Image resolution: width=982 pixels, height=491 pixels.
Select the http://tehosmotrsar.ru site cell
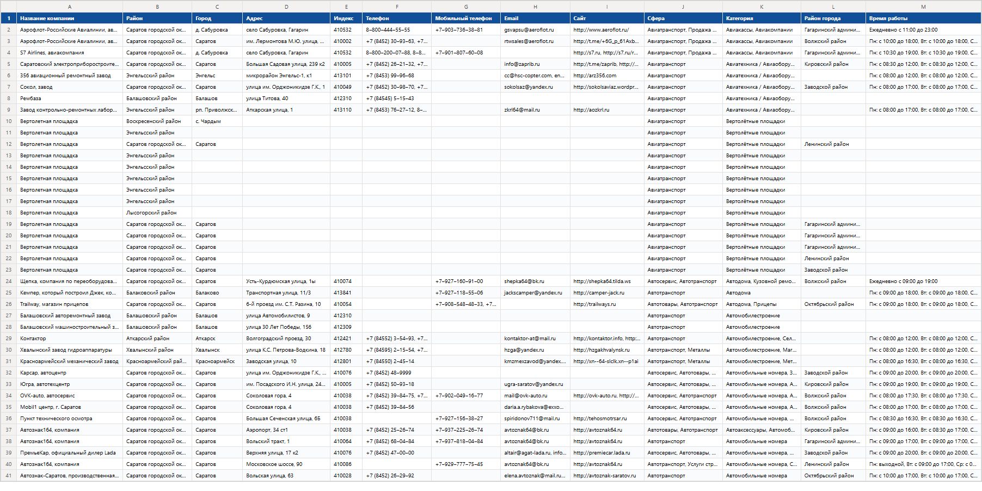(607, 419)
